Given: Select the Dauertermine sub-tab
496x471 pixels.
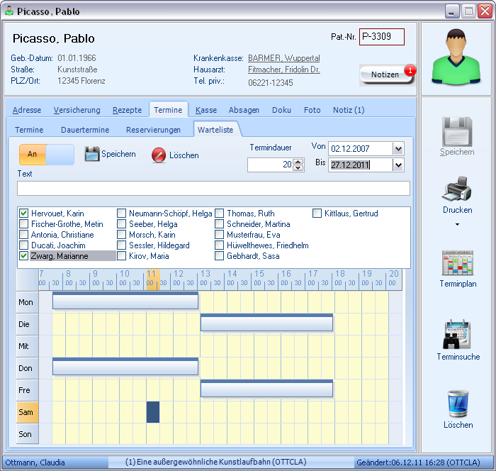Looking at the screenshot, I should click(85, 130).
